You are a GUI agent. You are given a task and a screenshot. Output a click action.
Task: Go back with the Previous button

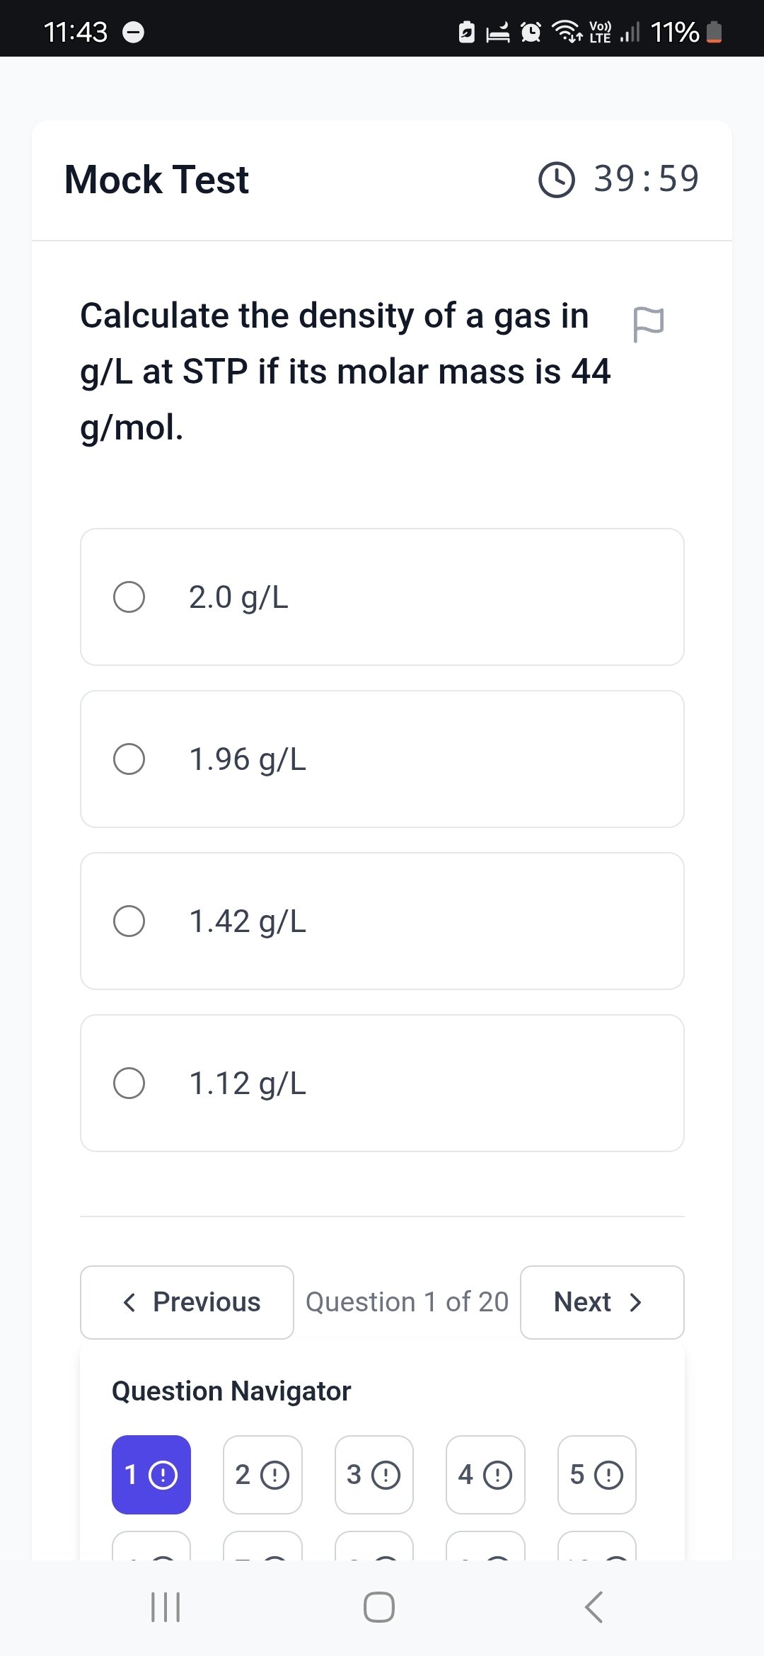[187, 1302]
